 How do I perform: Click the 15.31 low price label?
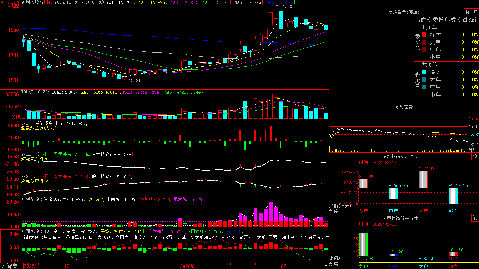[x=134, y=80]
